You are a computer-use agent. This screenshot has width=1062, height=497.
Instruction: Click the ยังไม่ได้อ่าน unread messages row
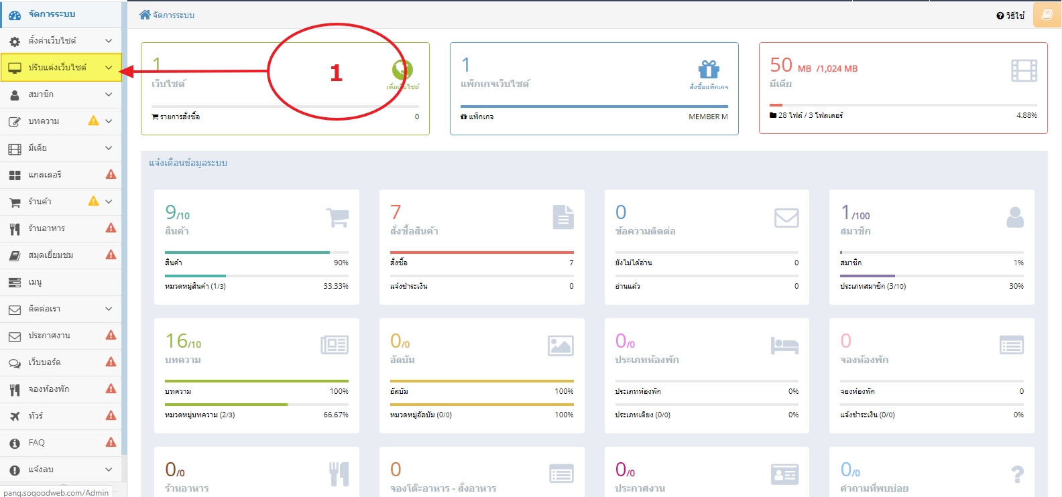coord(707,263)
